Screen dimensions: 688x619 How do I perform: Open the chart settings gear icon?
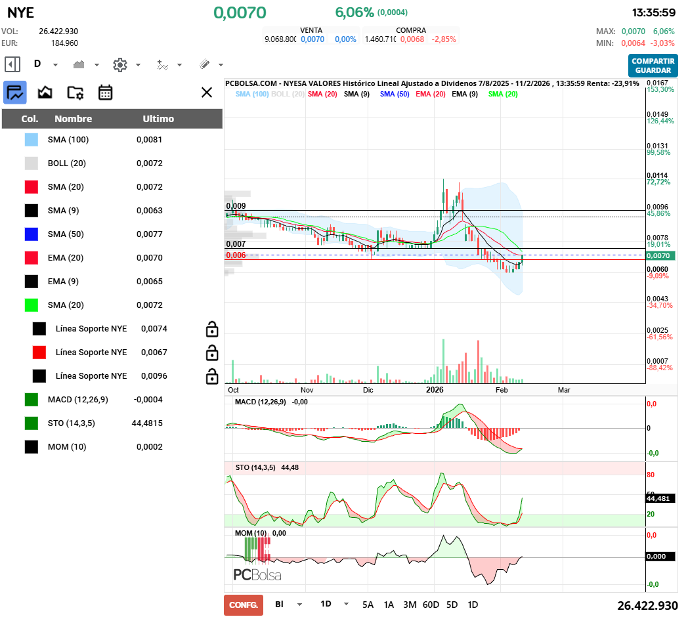[119, 64]
